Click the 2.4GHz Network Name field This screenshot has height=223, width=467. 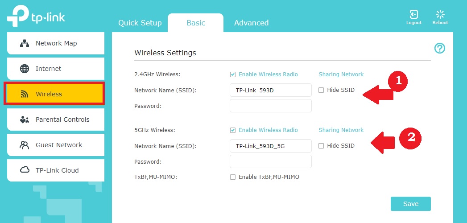pos(270,90)
